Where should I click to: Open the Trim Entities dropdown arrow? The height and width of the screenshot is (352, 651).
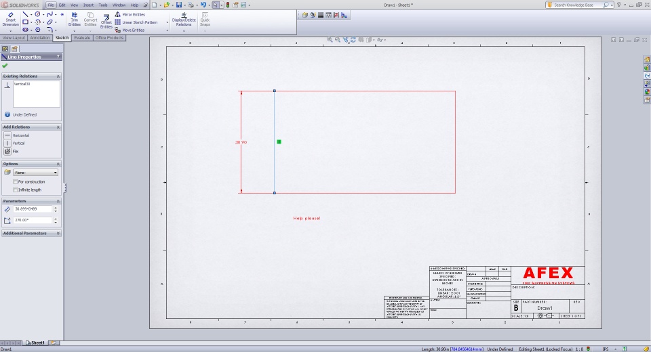(75, 30)
